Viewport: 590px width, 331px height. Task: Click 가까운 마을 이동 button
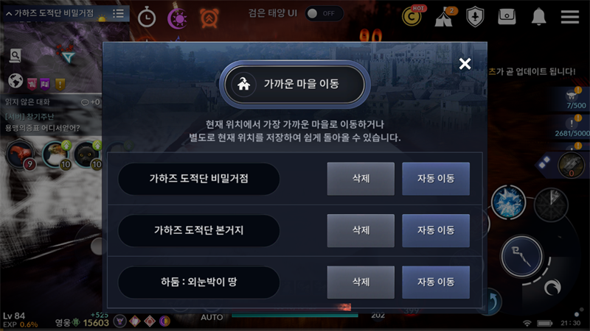pyautogui.click(x=294, y=84)
